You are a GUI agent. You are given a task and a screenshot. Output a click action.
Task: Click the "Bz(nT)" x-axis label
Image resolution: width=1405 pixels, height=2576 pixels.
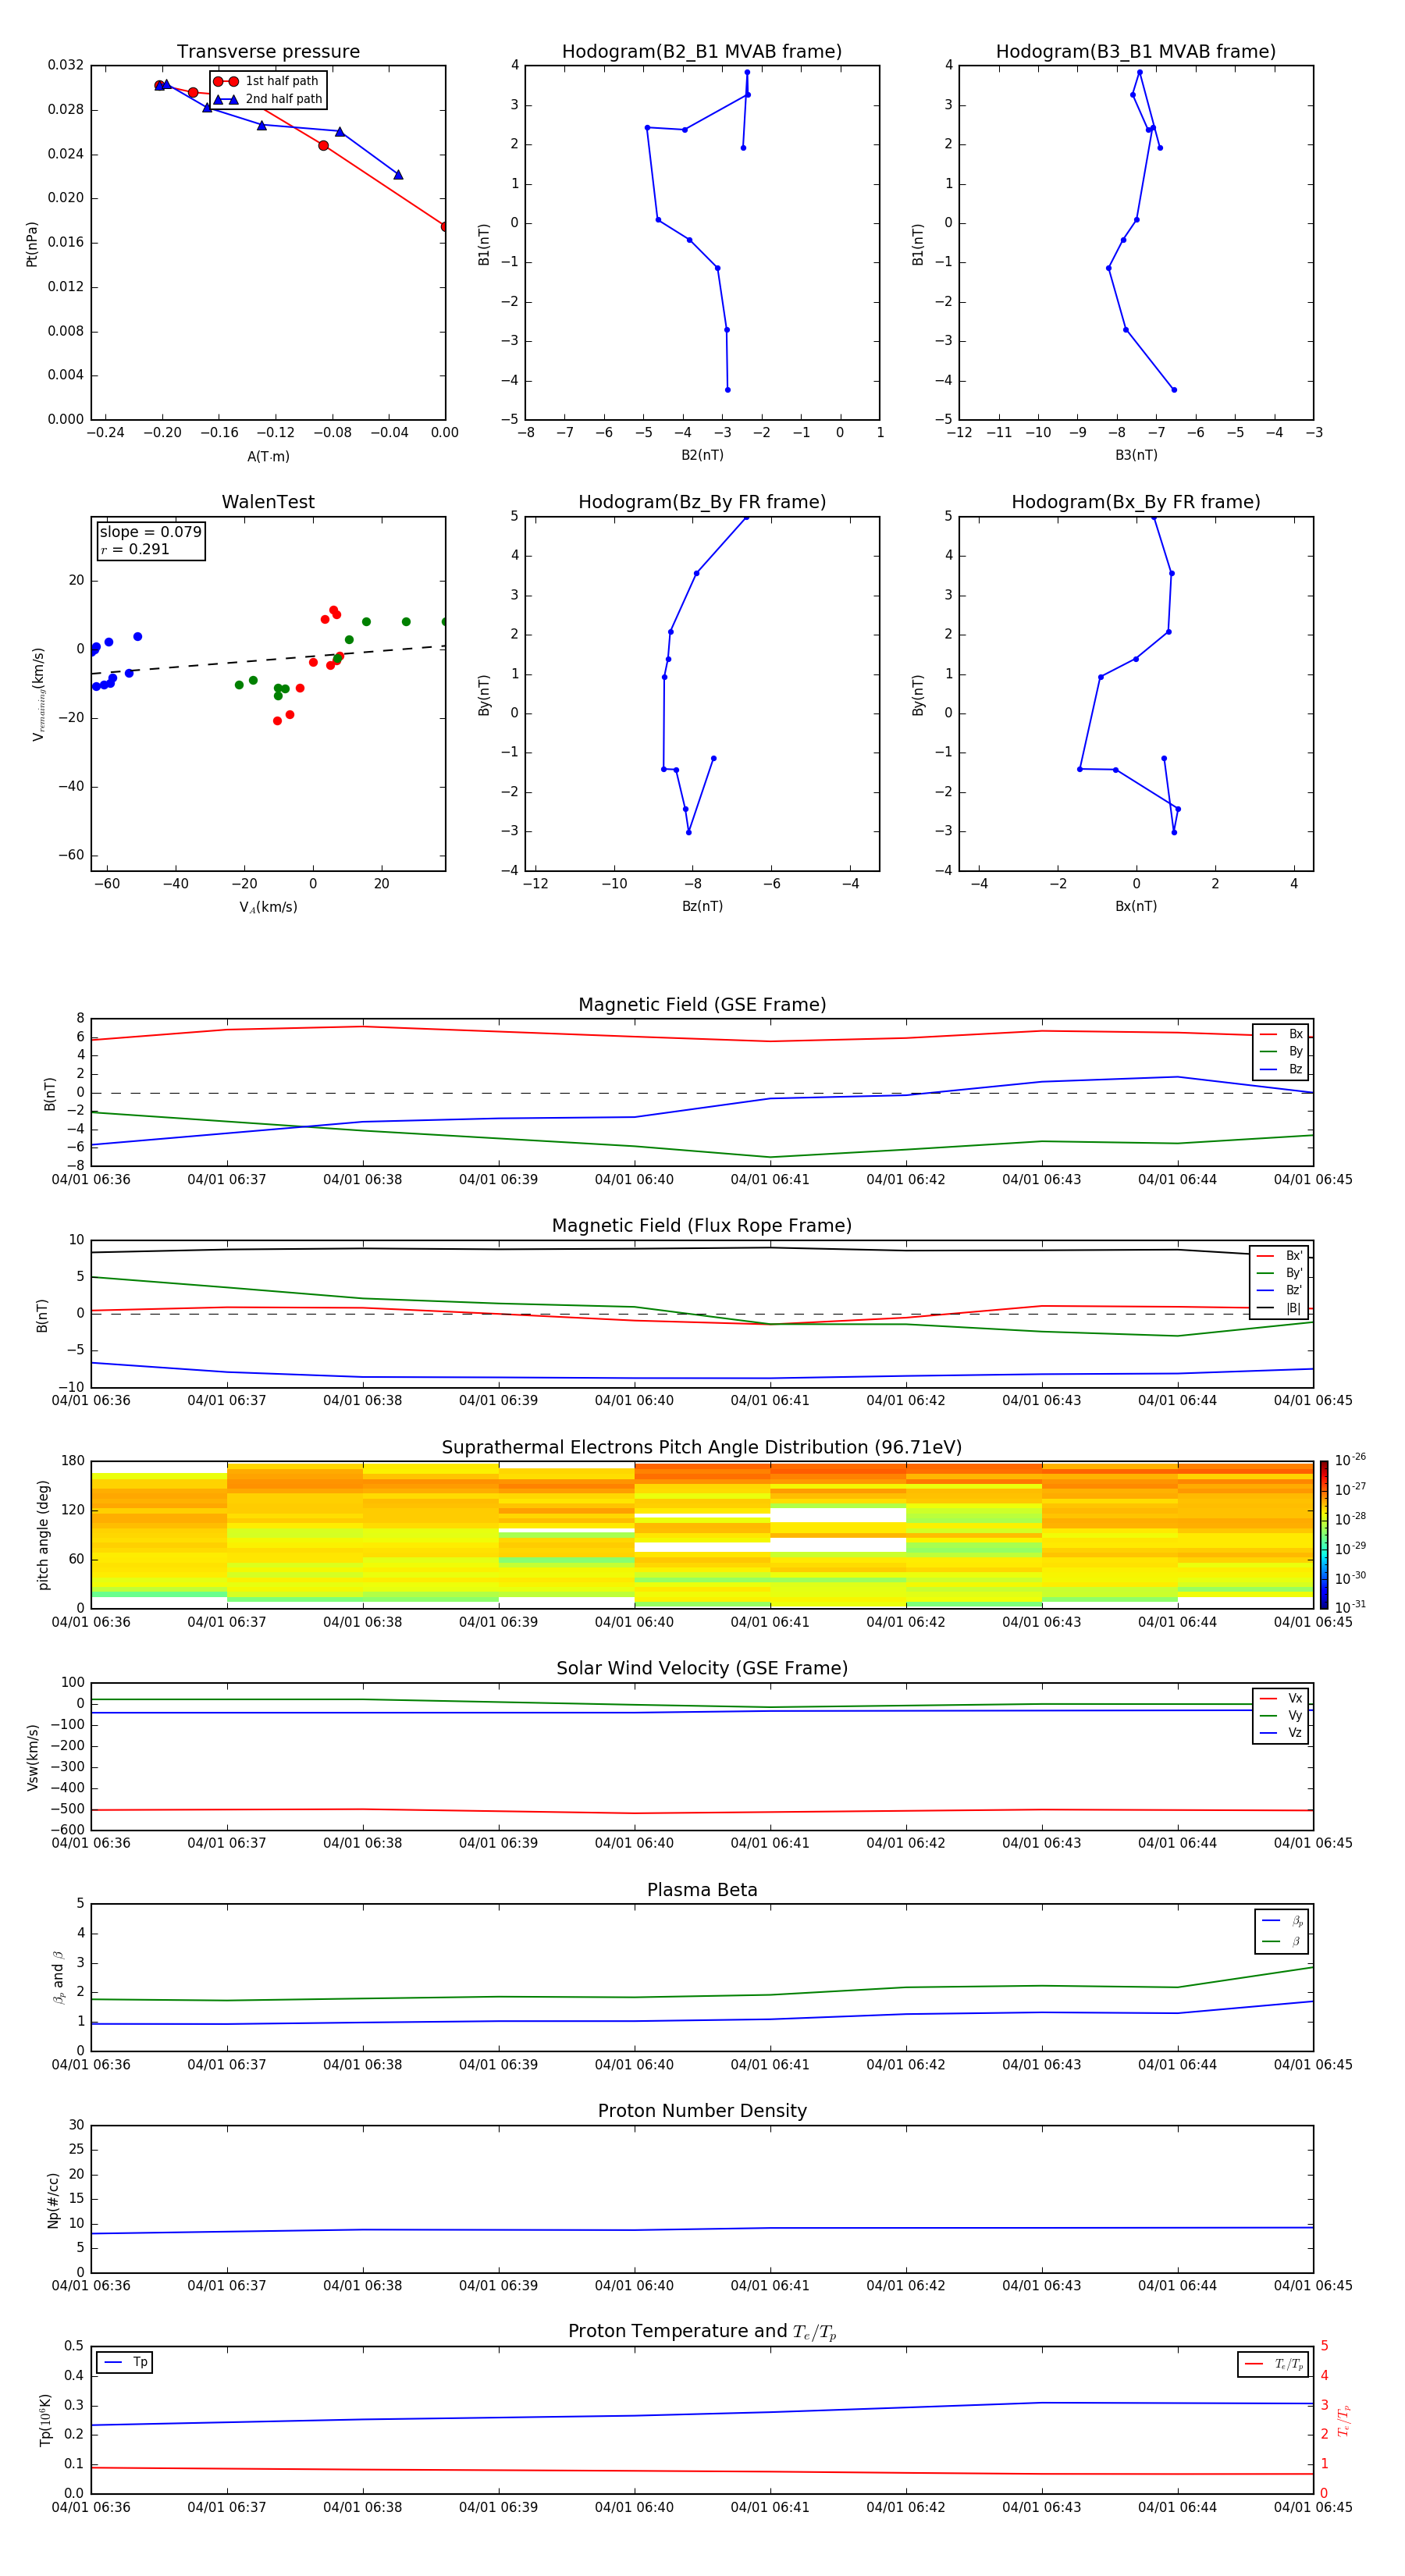coord(702,906)
